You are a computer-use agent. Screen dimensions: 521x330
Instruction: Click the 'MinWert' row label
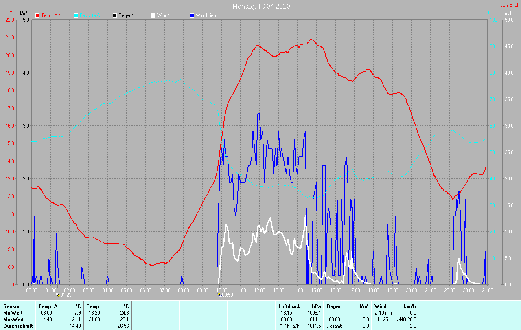coord(13,312)
